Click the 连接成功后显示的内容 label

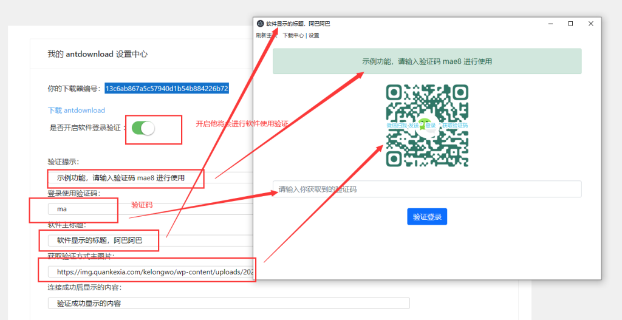coord(84,287)
